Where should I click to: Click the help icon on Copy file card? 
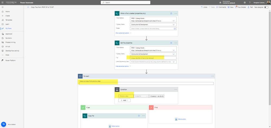point(139,116)
